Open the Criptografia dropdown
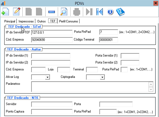 coord(102,77)
